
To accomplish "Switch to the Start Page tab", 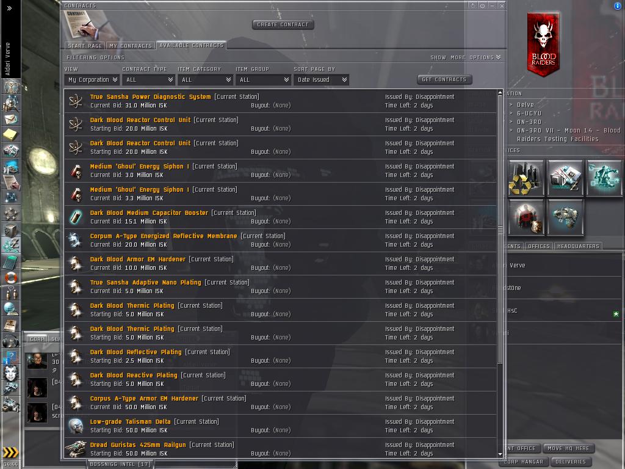I will pos(85,46).
